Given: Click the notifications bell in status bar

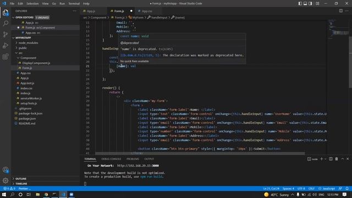Looking at the screenshot, I should (x=347, y=189).
